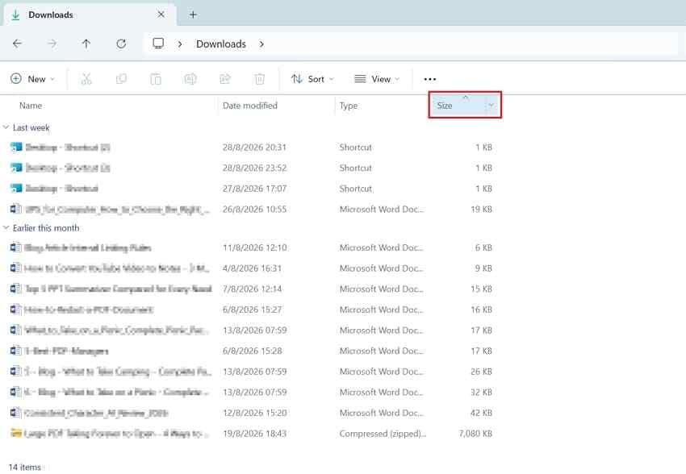Screen dimensions: 686x474
Task: Click the Rename icon in toolbar
Action: [190, 79]
